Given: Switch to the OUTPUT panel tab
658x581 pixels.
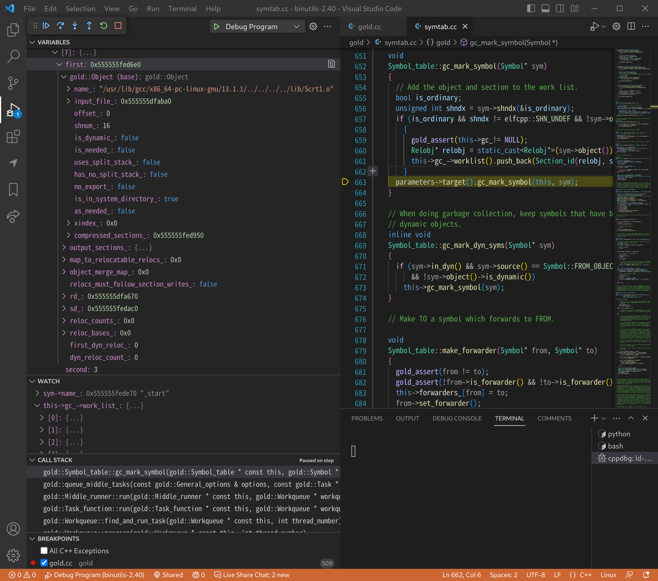Looking at the screenshot, I should 407,419.
